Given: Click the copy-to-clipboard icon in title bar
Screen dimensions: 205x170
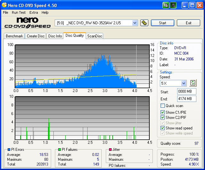Looking at the screenshot, I should pos(166,5).
